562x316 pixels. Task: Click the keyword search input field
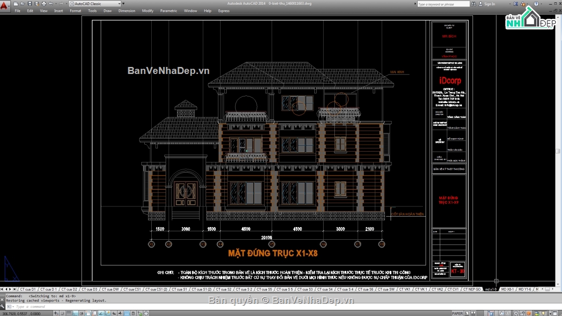tap(444, 4)
